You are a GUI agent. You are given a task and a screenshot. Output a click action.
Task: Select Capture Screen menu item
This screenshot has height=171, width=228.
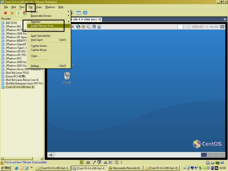pyautogui.click(x=48, y=46)
